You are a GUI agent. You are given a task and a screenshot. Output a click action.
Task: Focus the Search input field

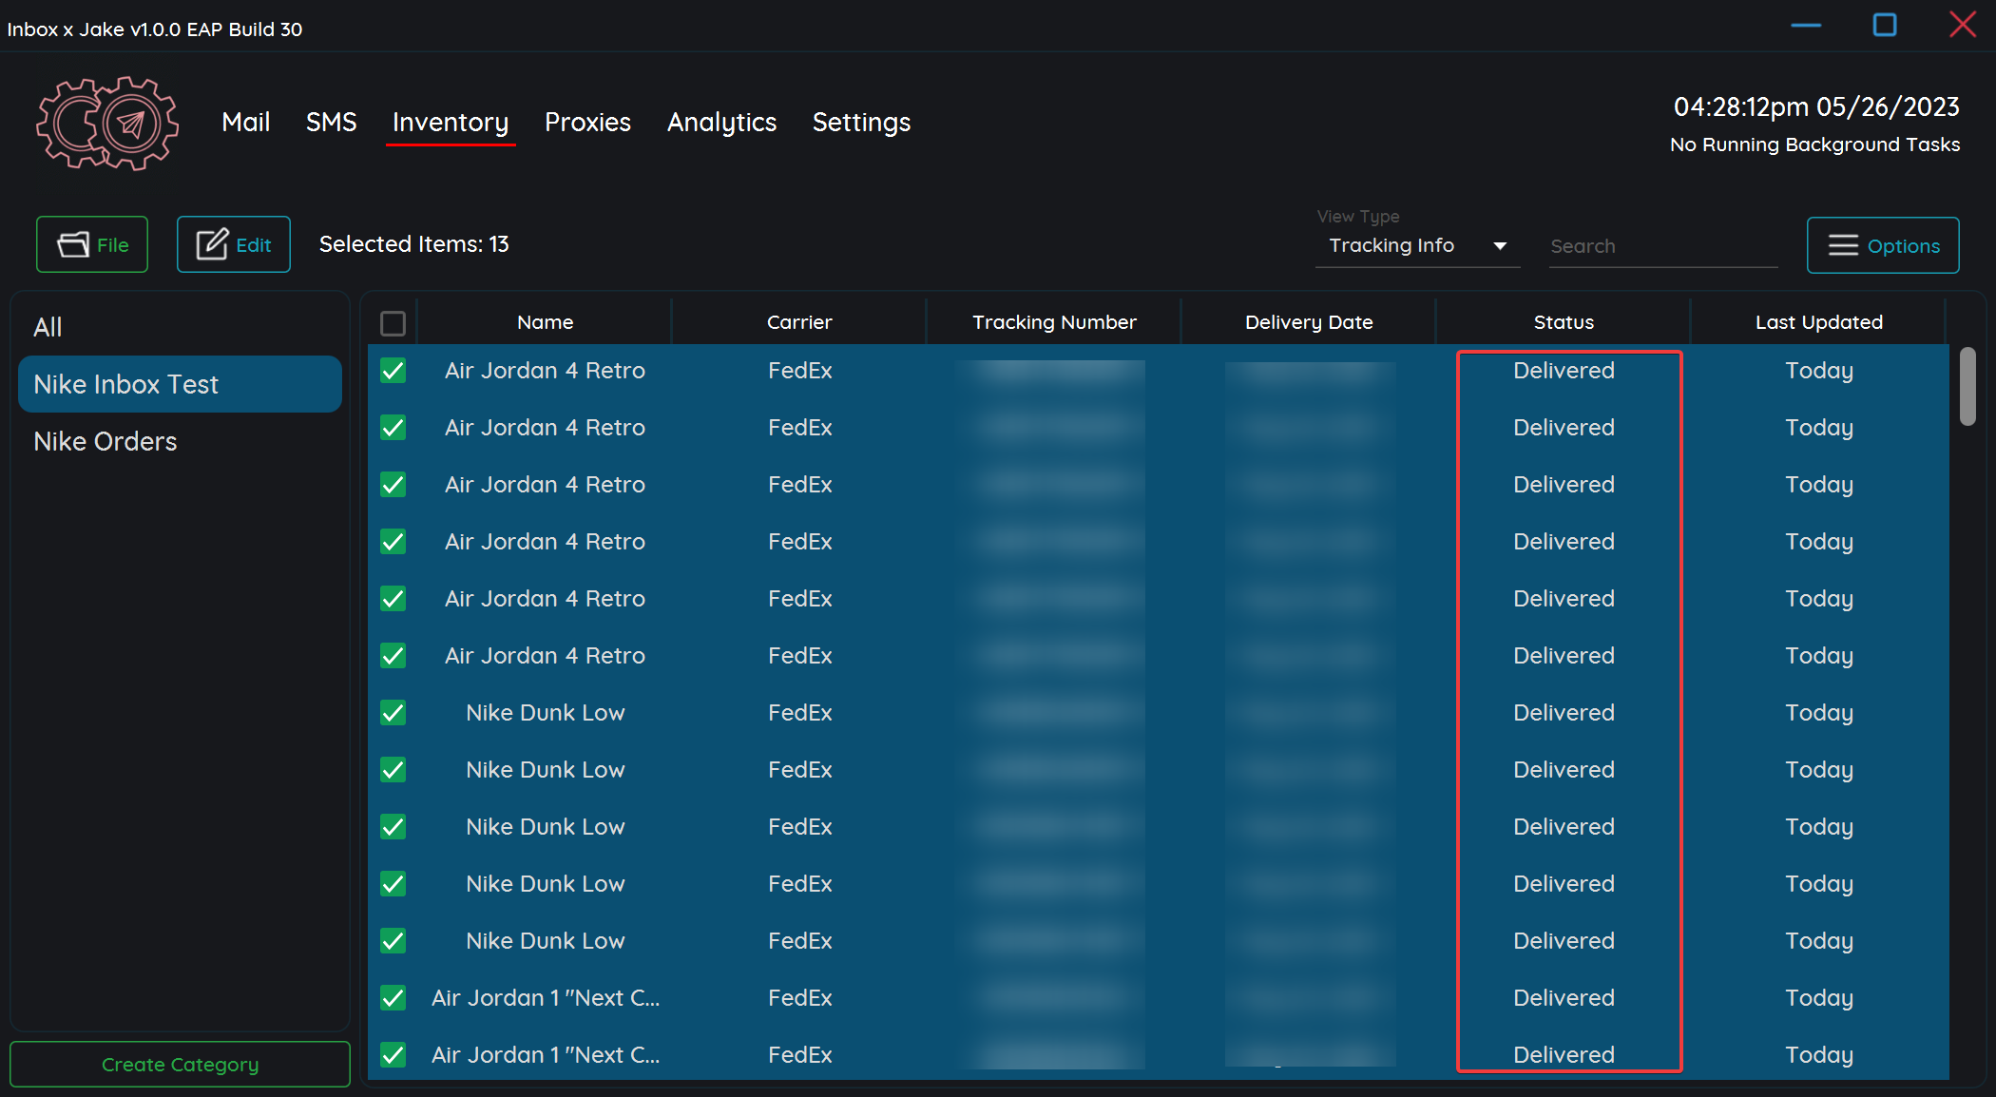[x=1661, y=246]
